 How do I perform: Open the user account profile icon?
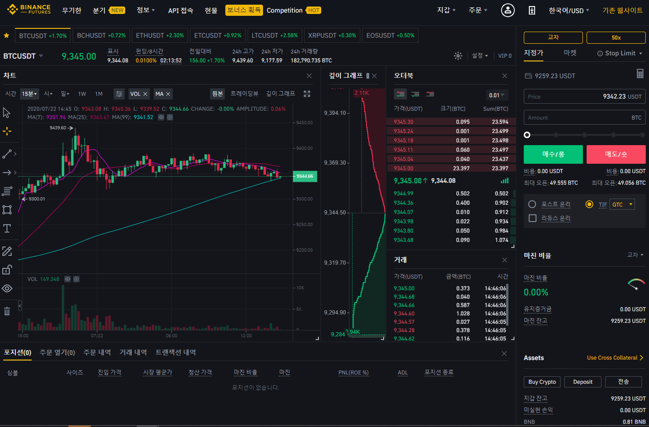coord(507,10)
